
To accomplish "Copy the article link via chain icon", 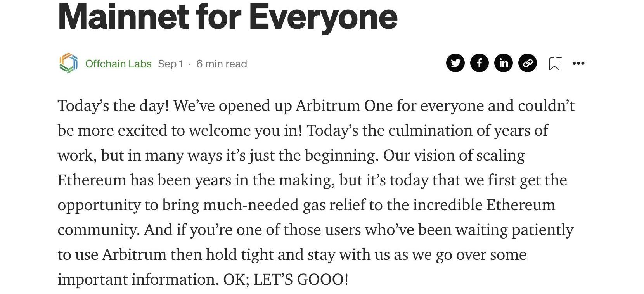I will click(x=528, y=63).
